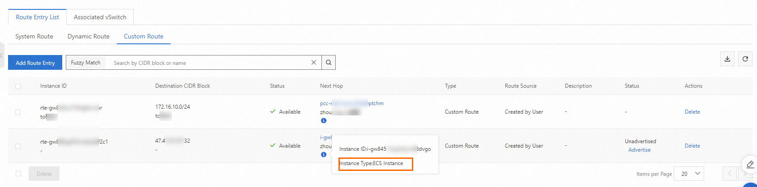Screen dimensions: 757x187
Task: Toggle the select-all header checkbox
Action: (18, 86)
